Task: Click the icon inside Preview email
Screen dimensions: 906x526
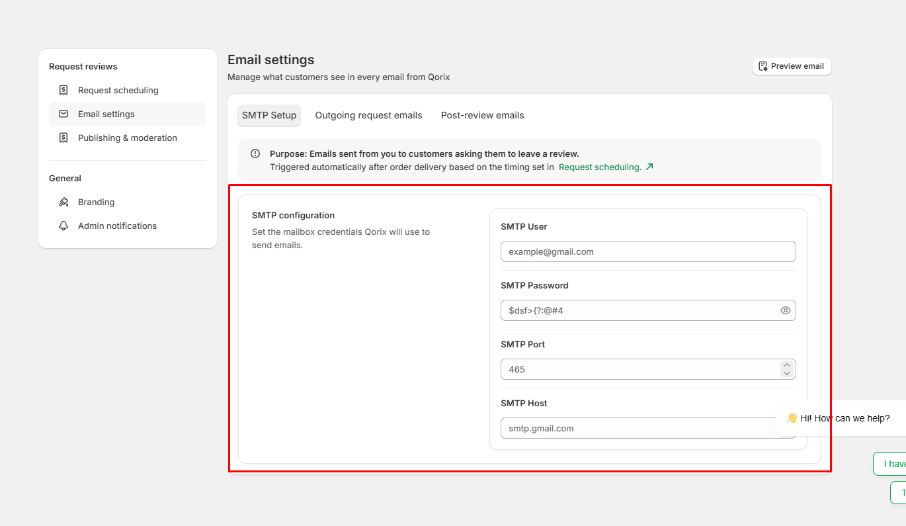Action: pos(763,66)
